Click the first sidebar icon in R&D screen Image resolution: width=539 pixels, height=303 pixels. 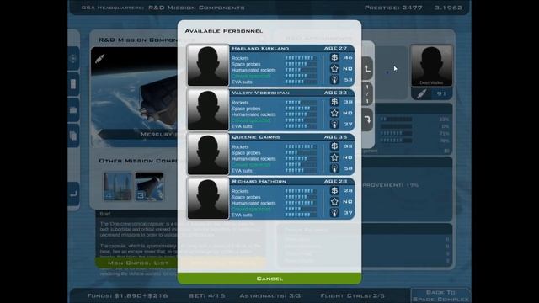point(73,58)
